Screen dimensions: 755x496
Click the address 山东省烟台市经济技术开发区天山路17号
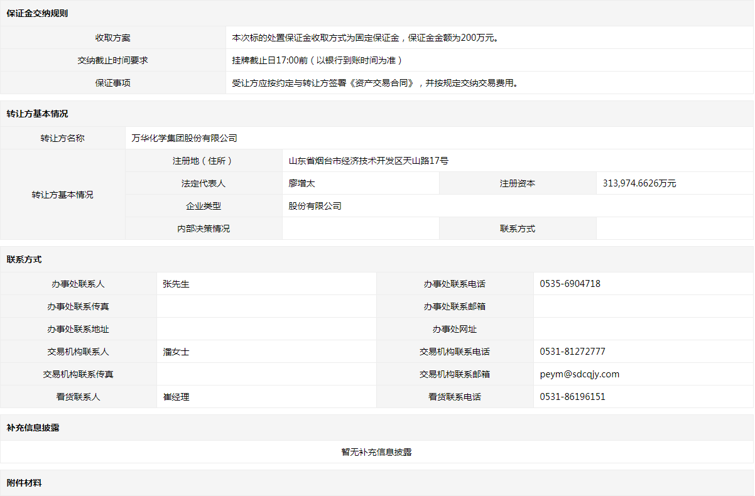click(369, 161)
